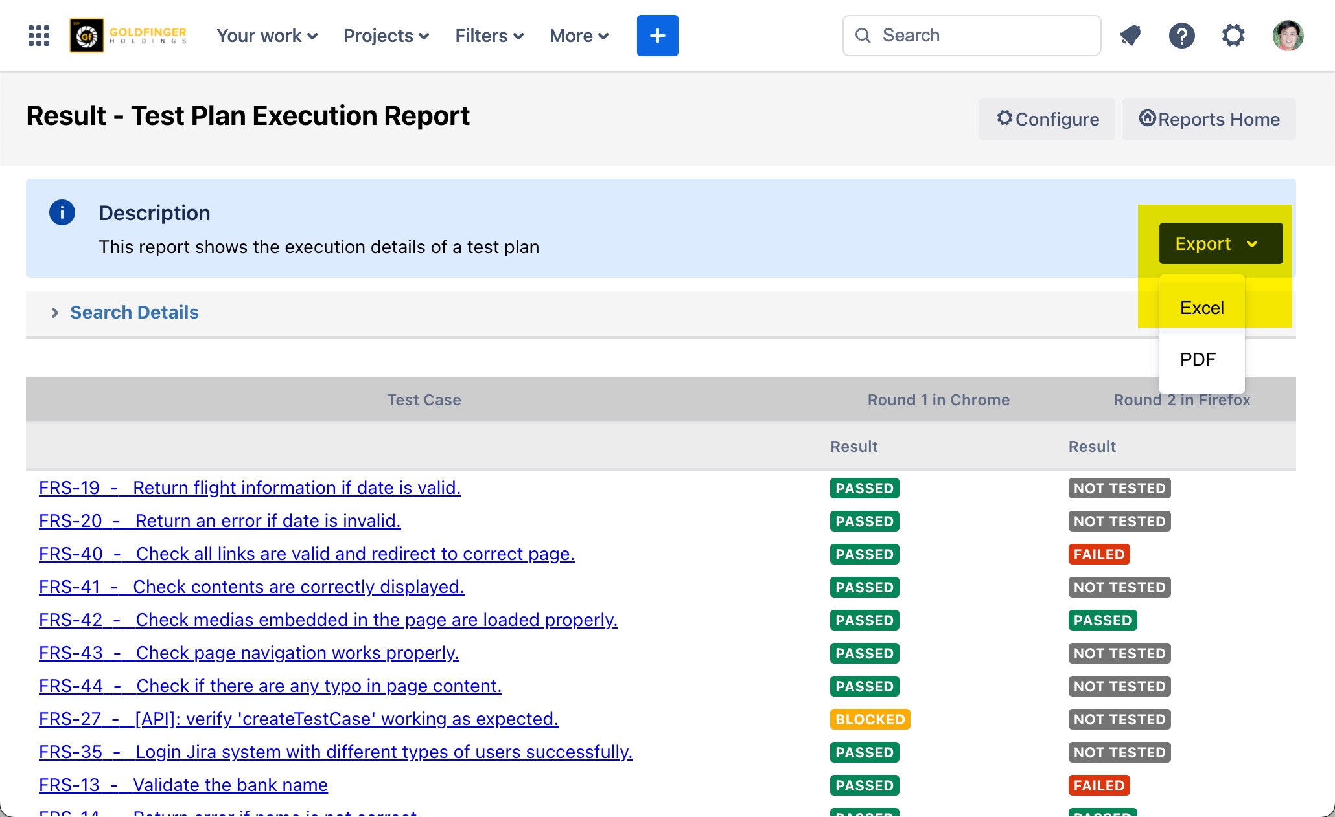
Task: Click the user profile avatar
Action: coord(1288,36)
